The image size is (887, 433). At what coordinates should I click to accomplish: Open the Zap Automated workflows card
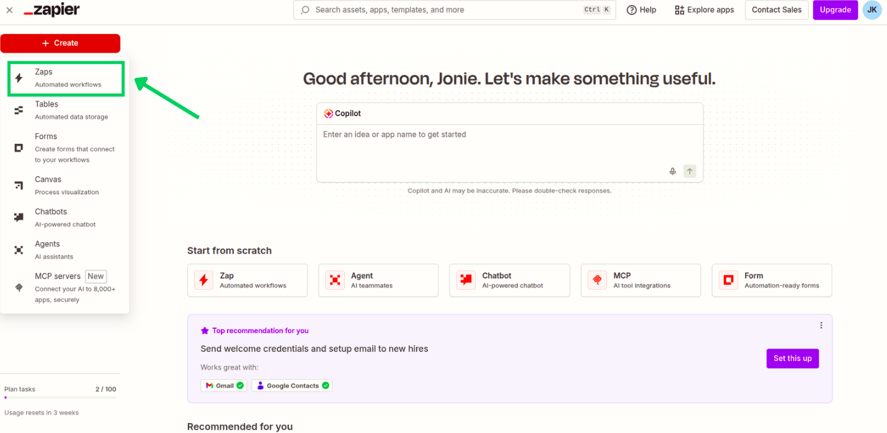coord(247,280)
